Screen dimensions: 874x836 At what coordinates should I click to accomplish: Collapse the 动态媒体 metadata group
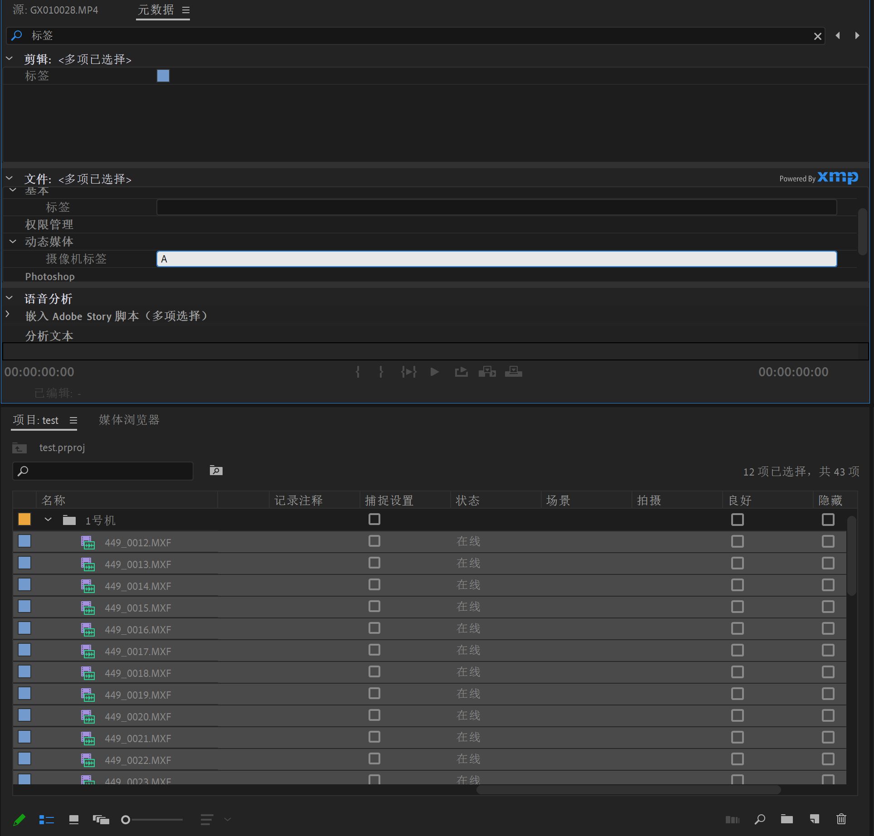pos(13,242)
